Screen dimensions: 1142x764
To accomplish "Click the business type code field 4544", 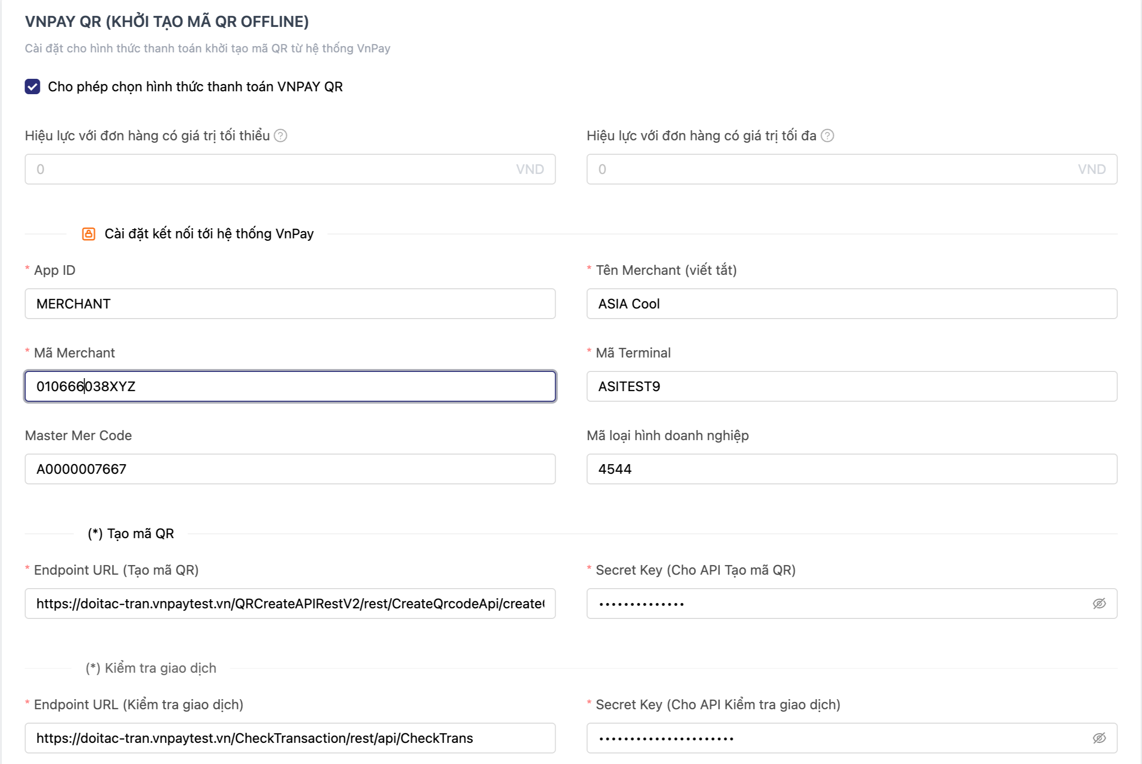I will coord(852,468).
